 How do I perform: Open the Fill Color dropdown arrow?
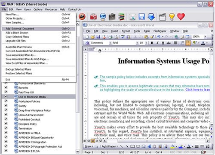(176, 146)
